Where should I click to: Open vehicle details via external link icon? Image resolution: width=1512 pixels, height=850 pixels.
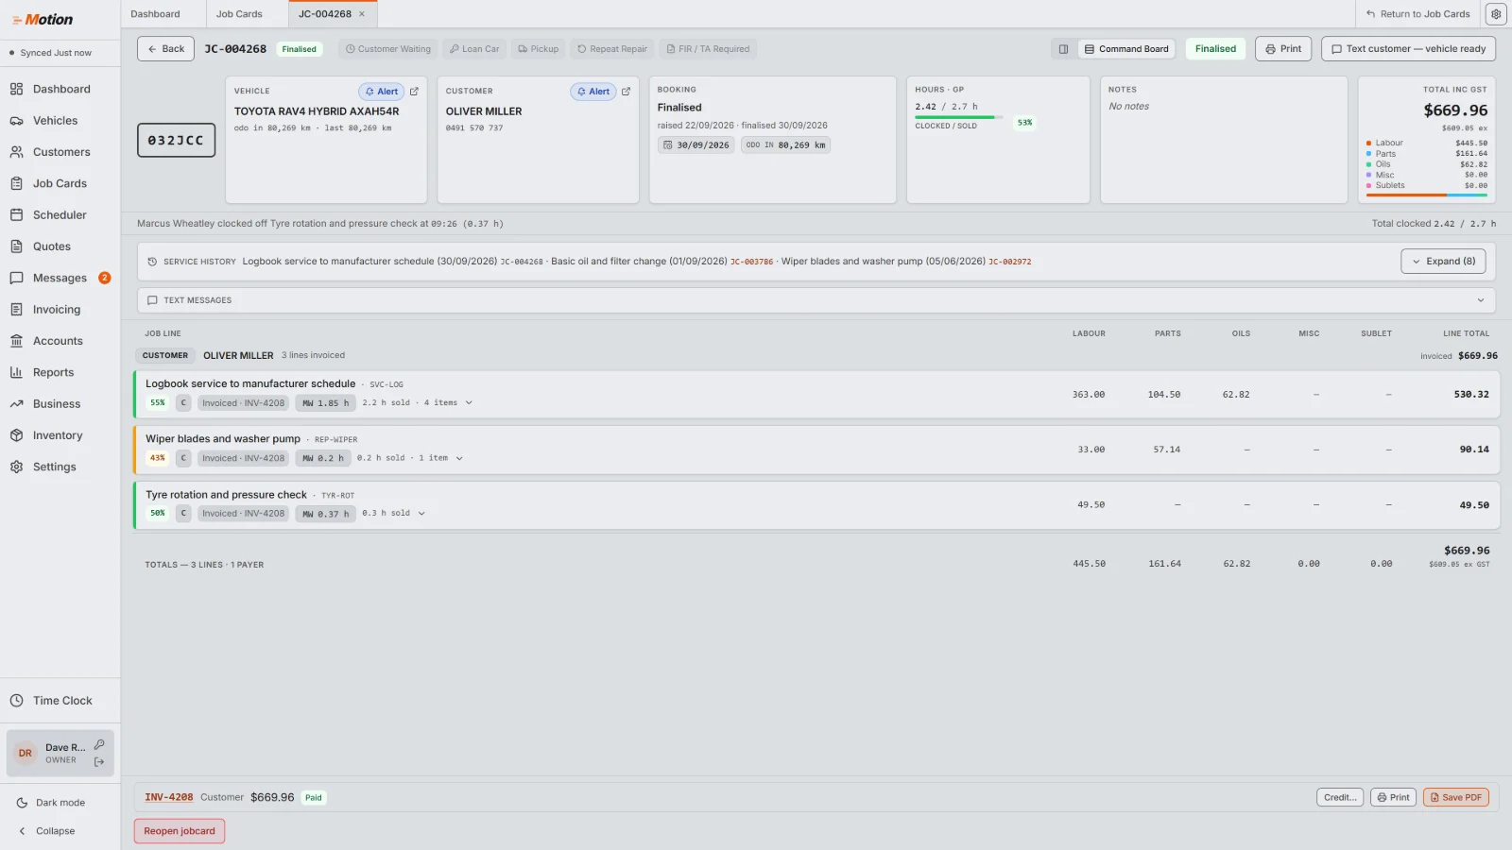(414, 92)
